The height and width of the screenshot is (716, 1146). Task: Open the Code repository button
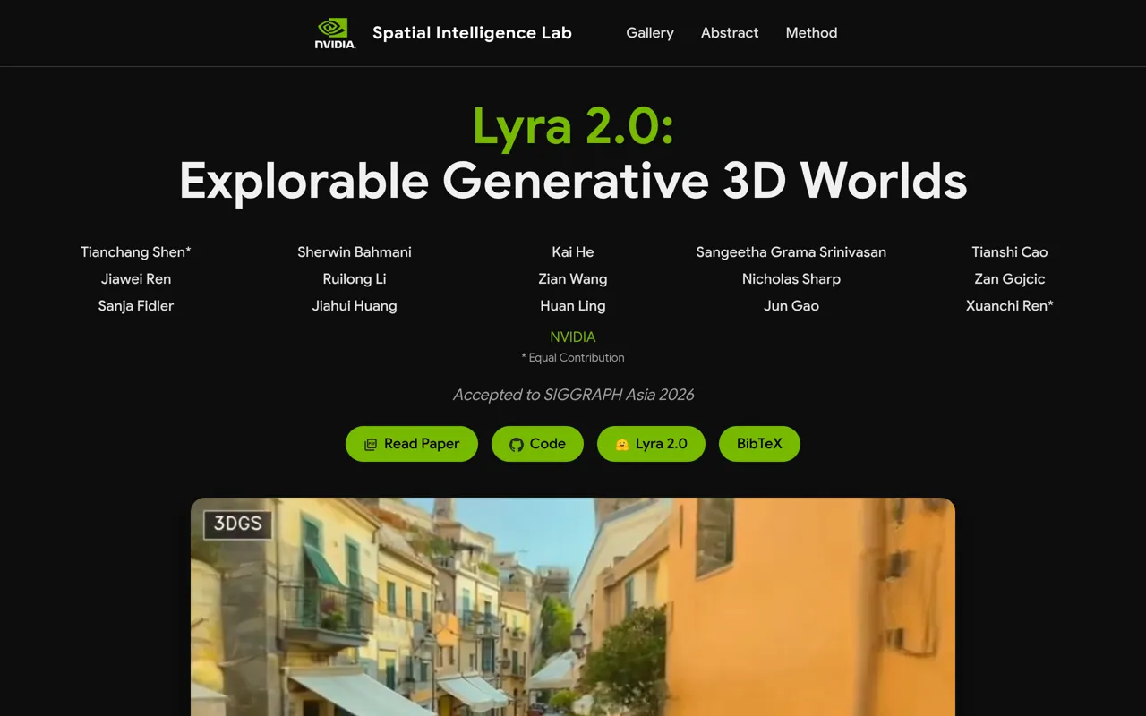537,444
